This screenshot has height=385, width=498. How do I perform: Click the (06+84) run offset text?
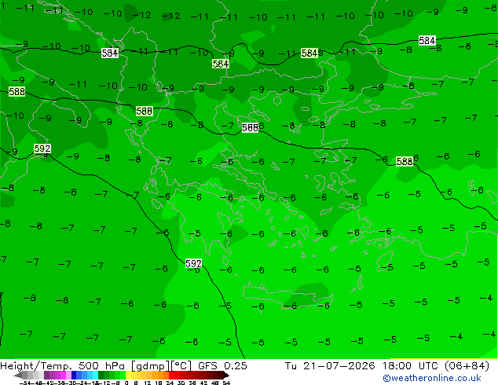(467, 366)
